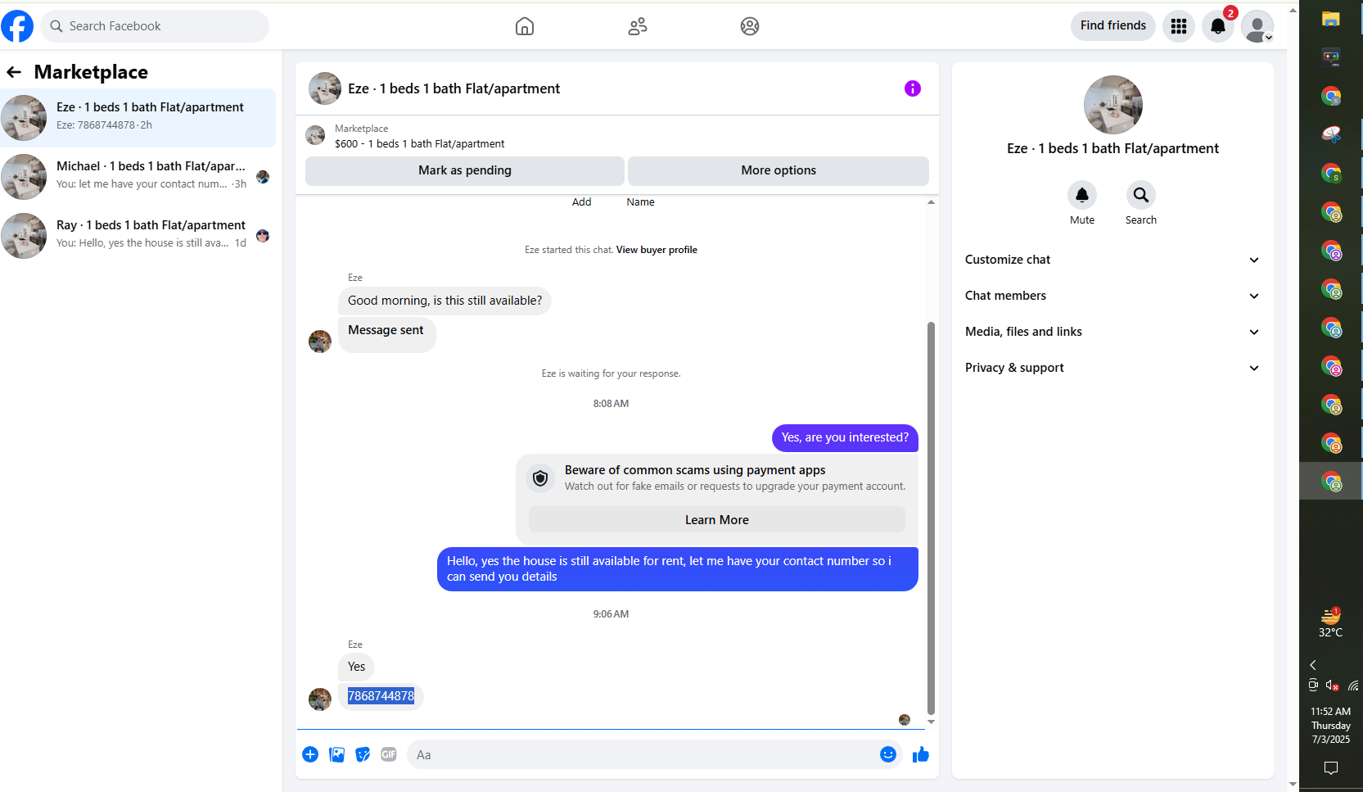Open the $600 listing link
Screen dimensions: 1363x792
click(x=420, y=144)
